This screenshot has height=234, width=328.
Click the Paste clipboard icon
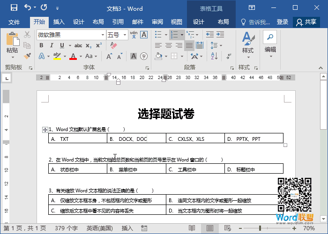pos(13,39)
